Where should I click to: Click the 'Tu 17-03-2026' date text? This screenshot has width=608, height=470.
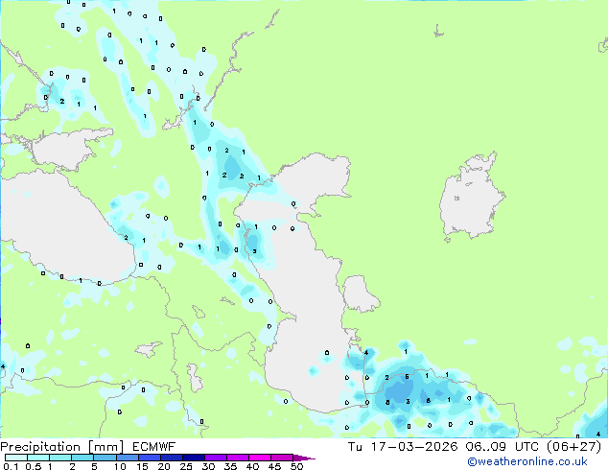[x=403, y=447]
